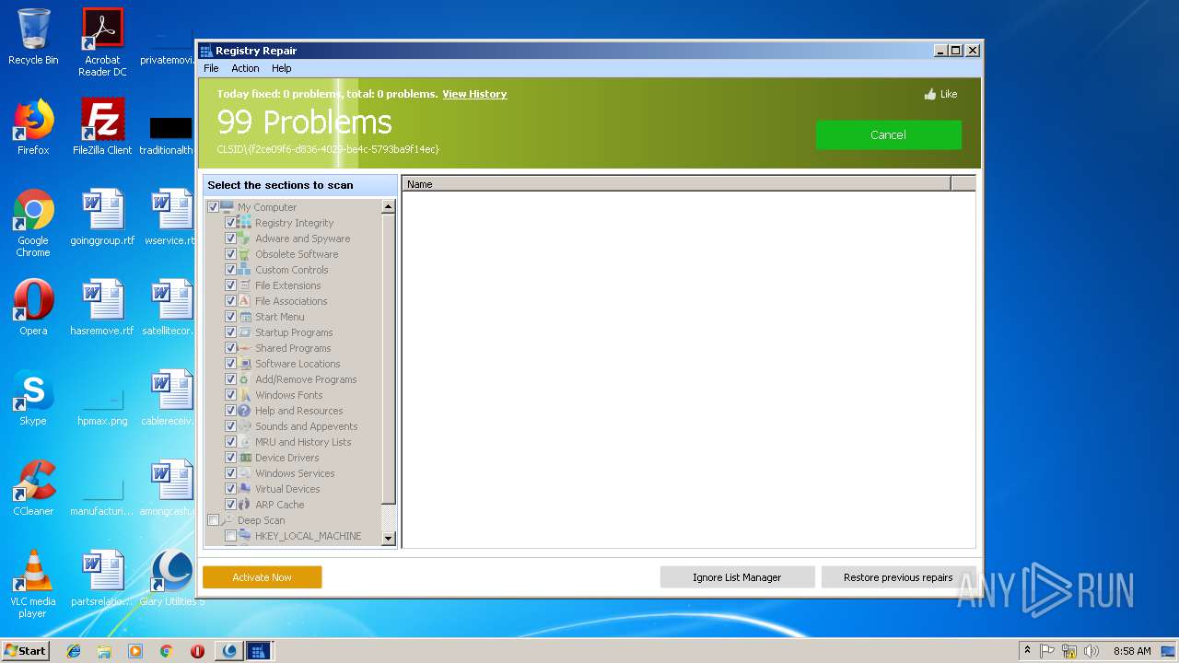
Task: Toggle the Windows Fonts checkbox
Action: (x=231, y=395)
